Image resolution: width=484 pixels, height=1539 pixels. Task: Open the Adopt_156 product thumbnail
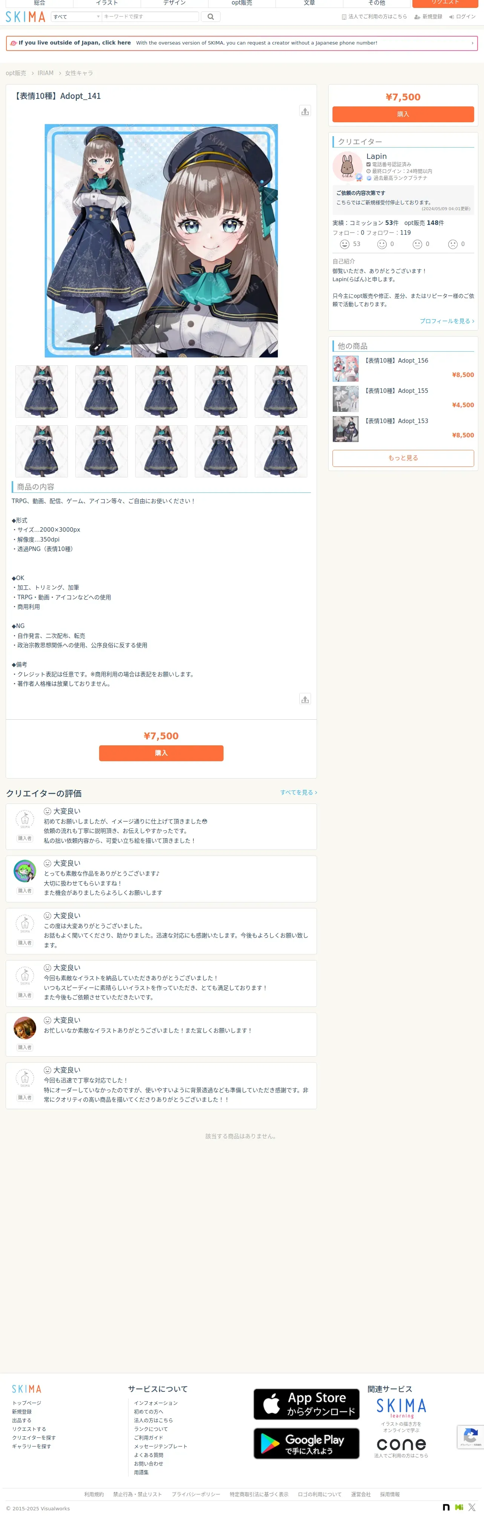point(346,369)
